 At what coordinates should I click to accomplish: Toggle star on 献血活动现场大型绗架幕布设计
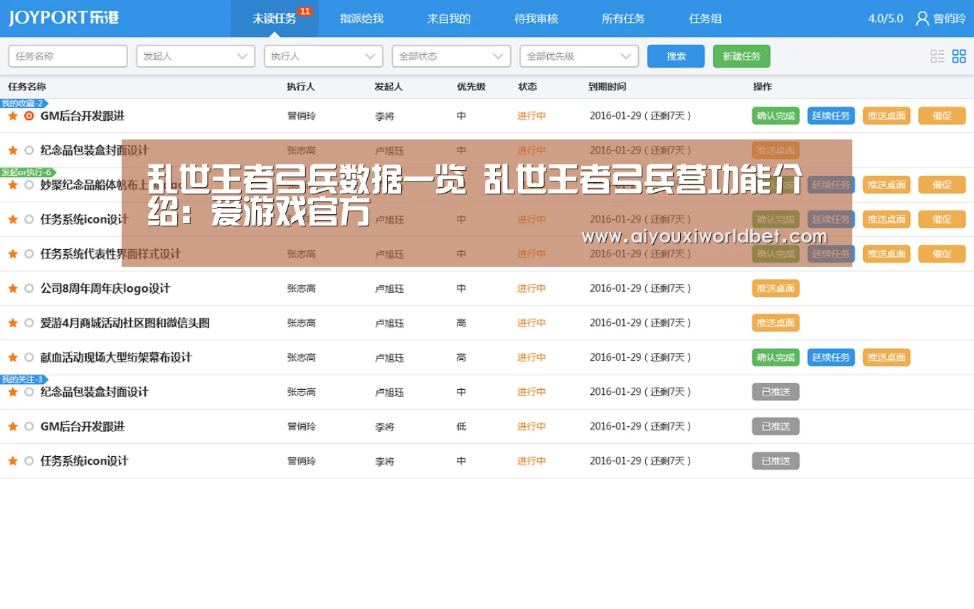(x=13, y=357)
